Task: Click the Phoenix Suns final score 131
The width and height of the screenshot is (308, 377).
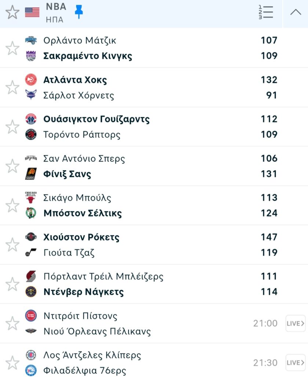Action: point(269,174)
